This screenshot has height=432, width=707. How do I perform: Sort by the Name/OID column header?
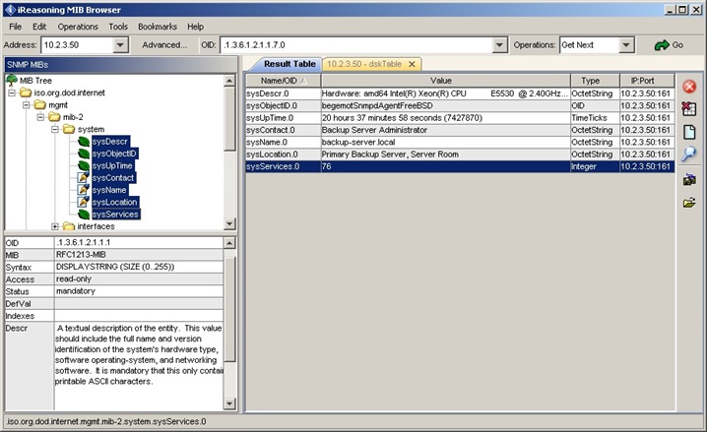click(284, 81)
